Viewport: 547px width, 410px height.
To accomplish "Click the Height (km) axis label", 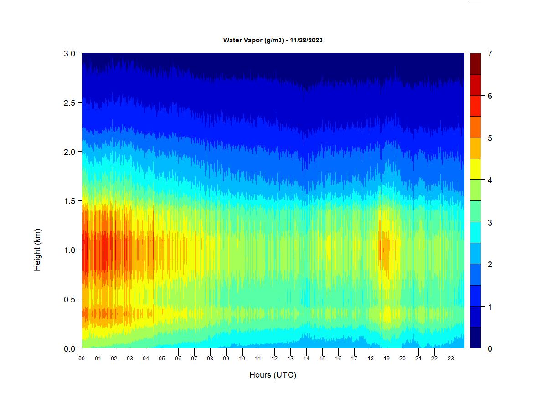I will 38,250.
